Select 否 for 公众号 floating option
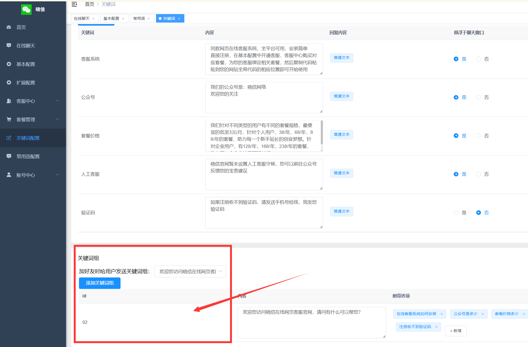The image size is (528, 347). (x=478, y=97)
